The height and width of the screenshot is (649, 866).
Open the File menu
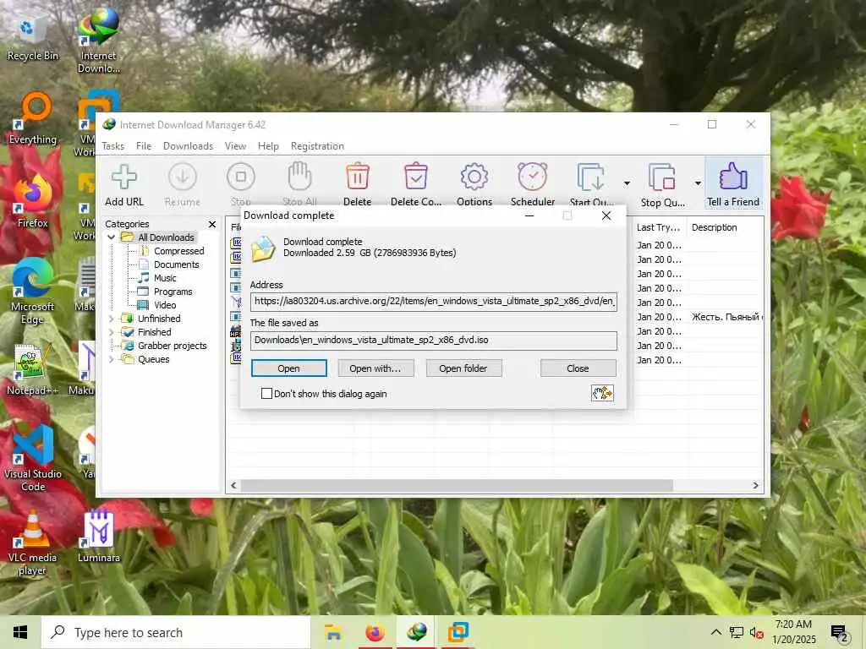click(144, 145)
